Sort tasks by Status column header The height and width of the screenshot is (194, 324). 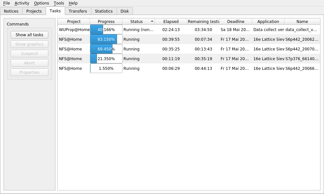pos(136,22)
